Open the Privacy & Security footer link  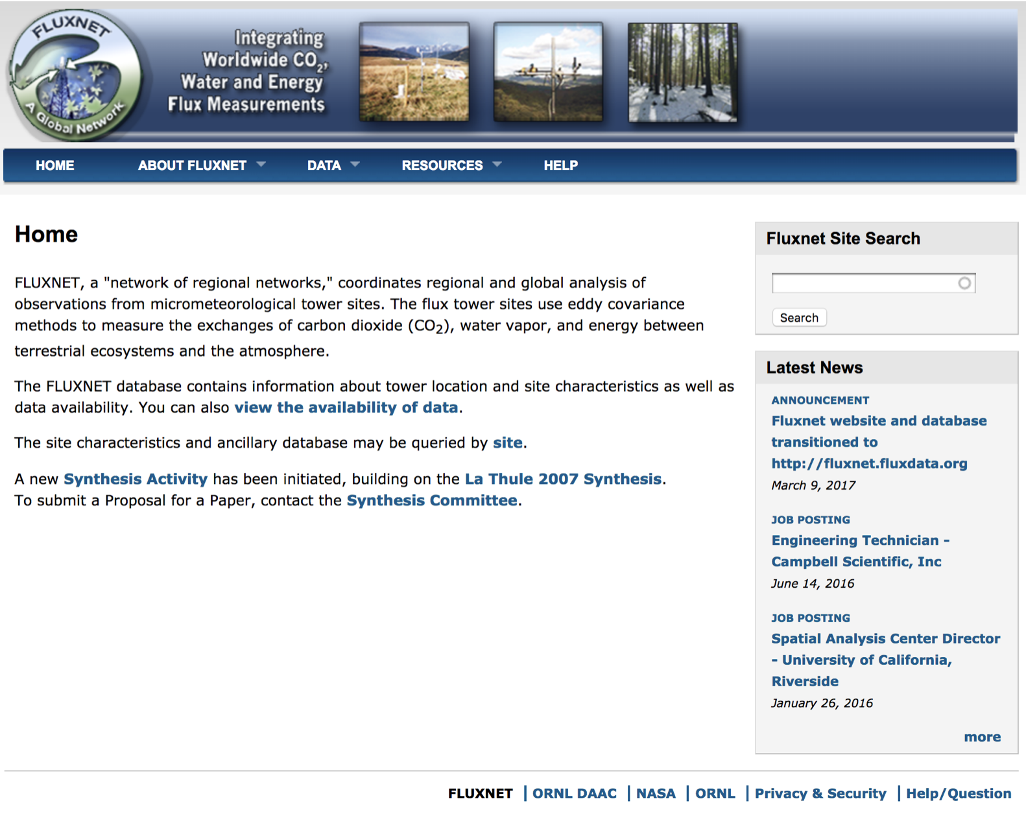pos(820,793)
